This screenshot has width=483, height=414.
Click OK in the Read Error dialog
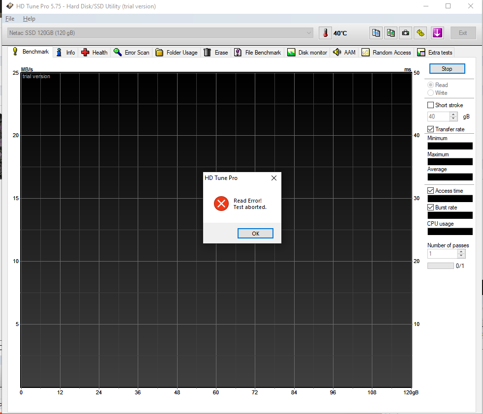click(x=255, y=234)
